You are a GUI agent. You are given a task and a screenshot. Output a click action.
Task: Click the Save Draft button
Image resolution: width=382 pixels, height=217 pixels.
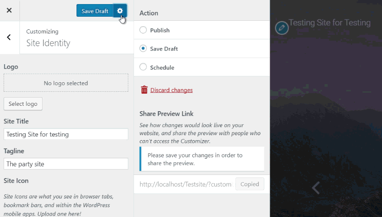tap(95, 11)
